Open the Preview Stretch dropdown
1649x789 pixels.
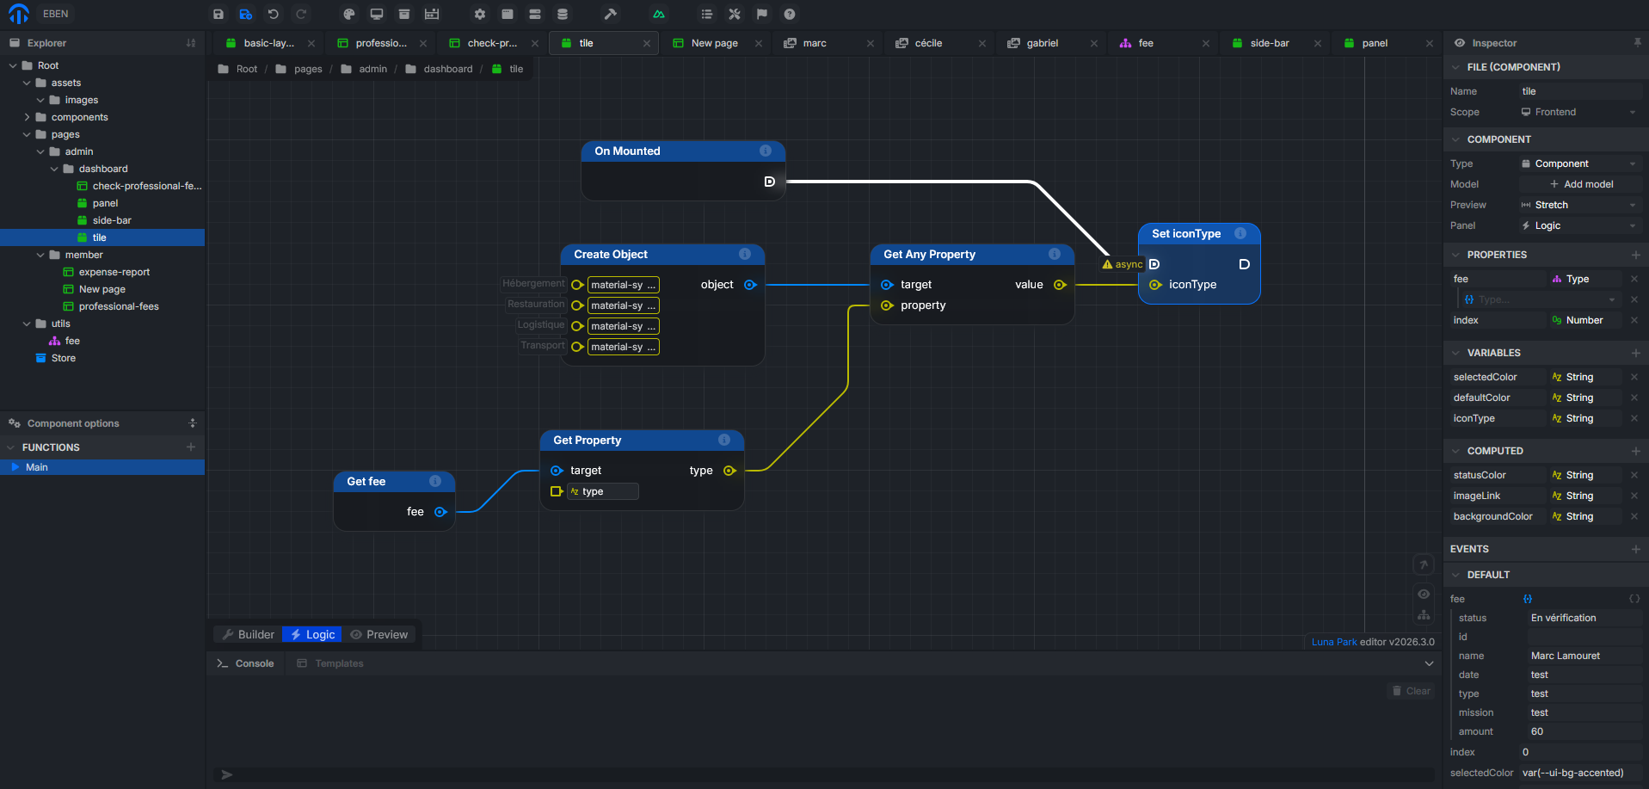1579,205
